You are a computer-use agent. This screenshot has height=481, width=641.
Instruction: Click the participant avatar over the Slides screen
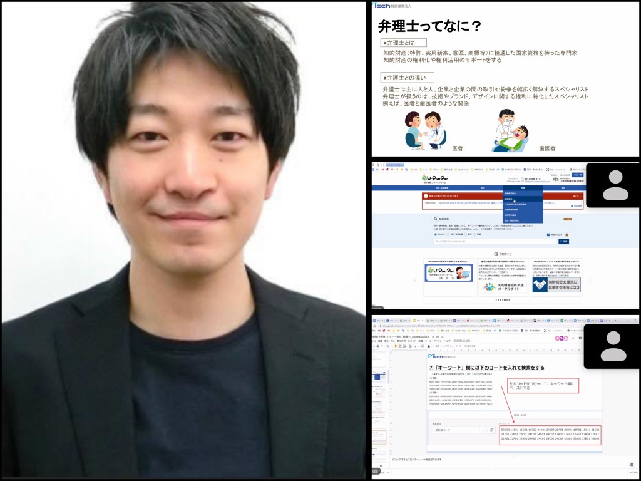point(613,346)
